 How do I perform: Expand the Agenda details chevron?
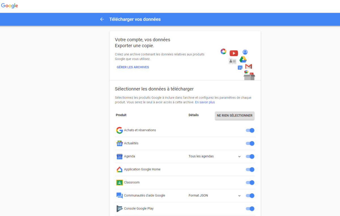click(x=239, y=157)
